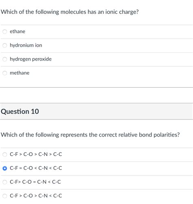Click the 'hydronium ion' answer label
Viewport: 193px width, 204px height.
pos(26,45)
